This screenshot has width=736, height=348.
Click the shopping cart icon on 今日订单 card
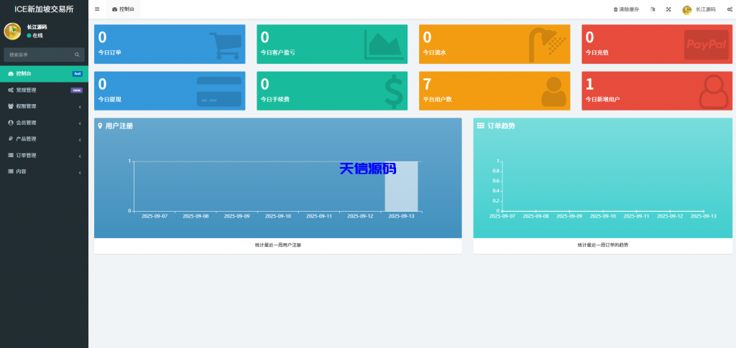click(x=224, y=44)
